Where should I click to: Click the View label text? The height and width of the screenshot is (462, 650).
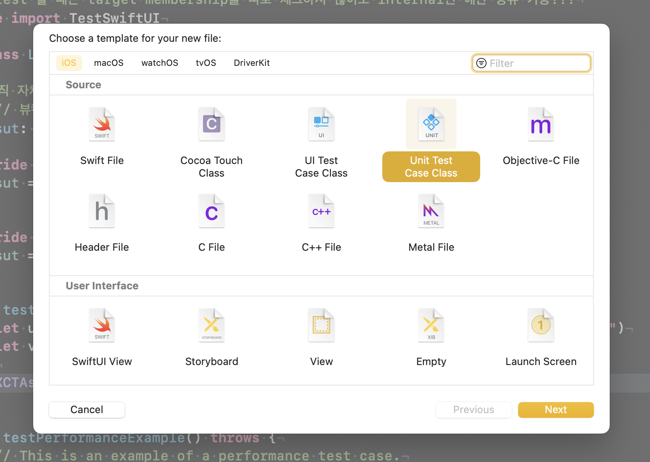pyautogui.click(x=321, y=361)
